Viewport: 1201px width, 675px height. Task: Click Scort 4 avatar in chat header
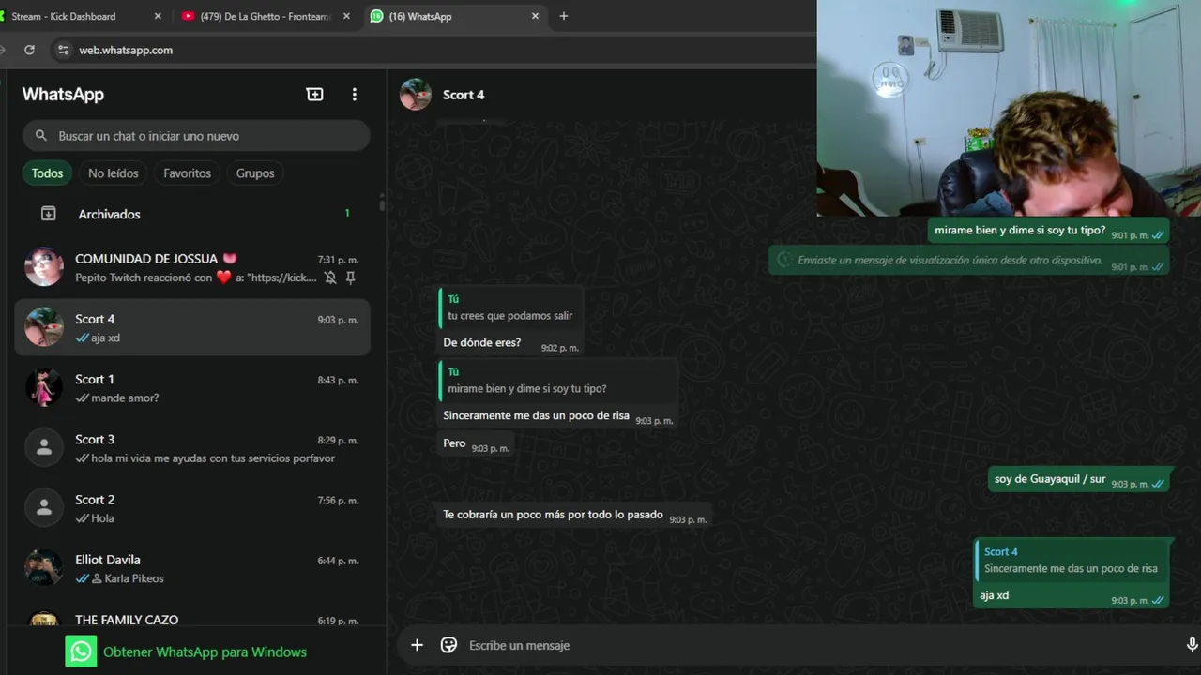[x=416, y=94]
